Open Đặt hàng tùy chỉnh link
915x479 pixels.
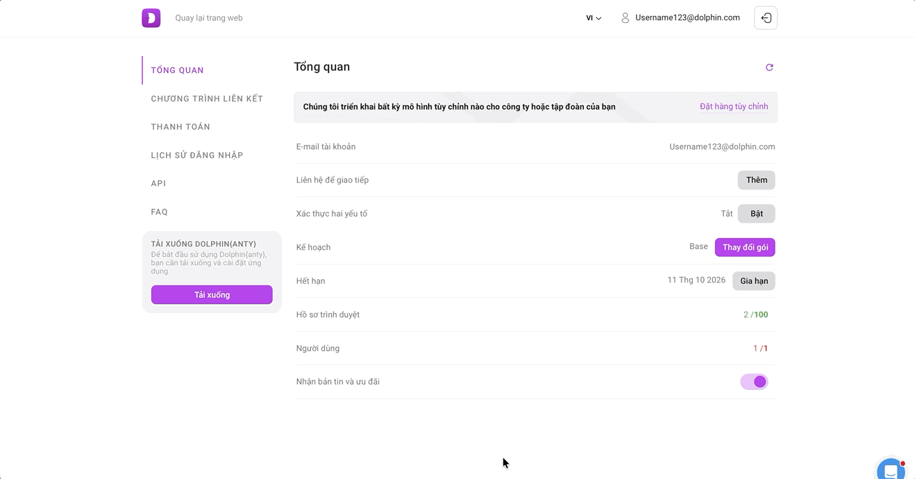[734, 107]
